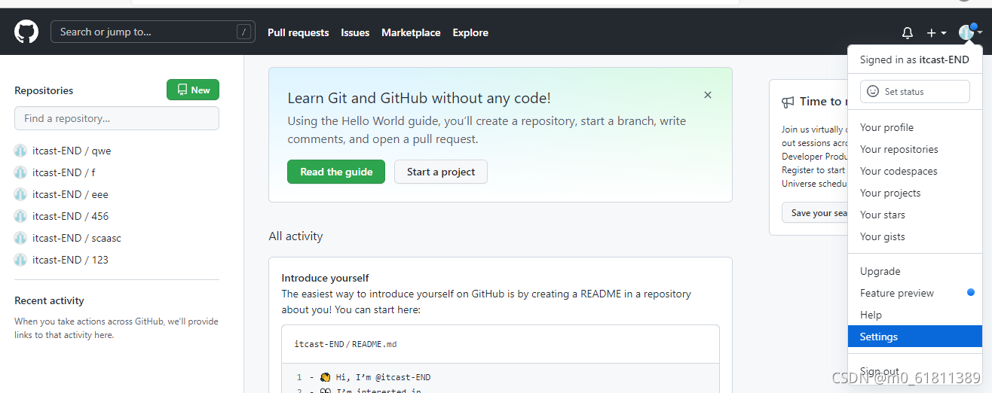Go to Marketplace in top navigation
The width and height of the screenshot is (992, 393).
coord(411,32)
